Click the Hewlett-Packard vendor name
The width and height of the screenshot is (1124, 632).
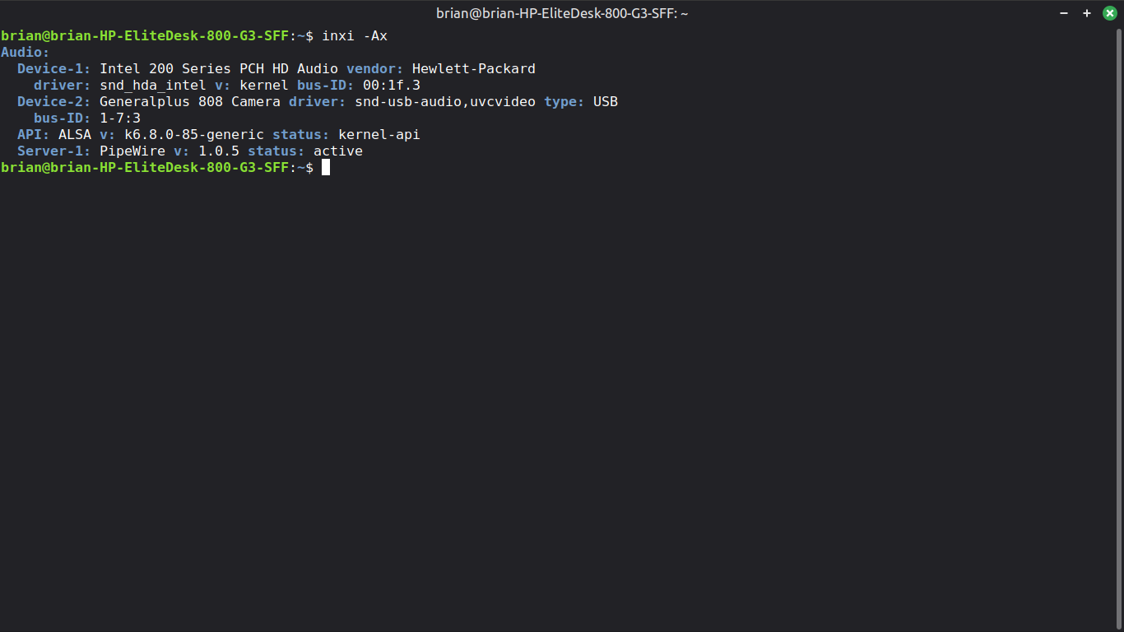coord(474,69)
